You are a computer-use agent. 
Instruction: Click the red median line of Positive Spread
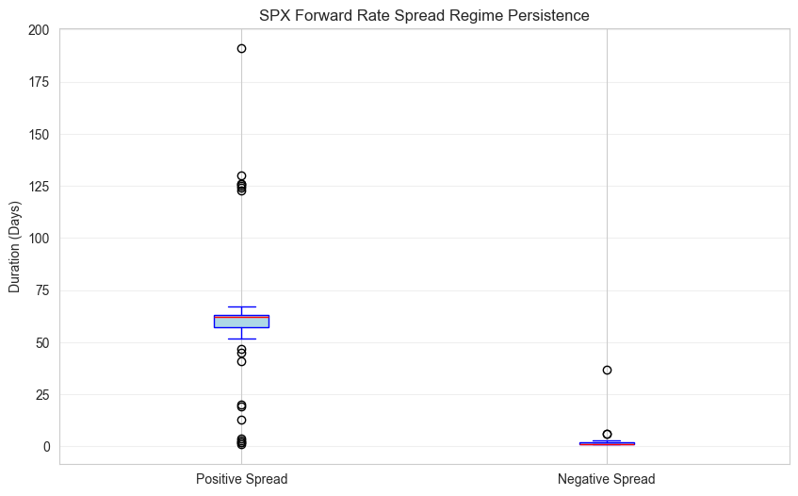[x=242, y=317]
